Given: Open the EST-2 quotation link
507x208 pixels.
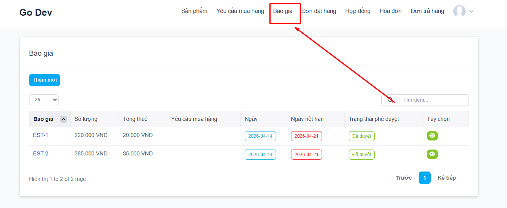Looking at the screenshot, I should (40, 153).
